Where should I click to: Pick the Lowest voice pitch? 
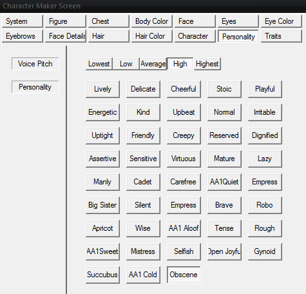99,64
